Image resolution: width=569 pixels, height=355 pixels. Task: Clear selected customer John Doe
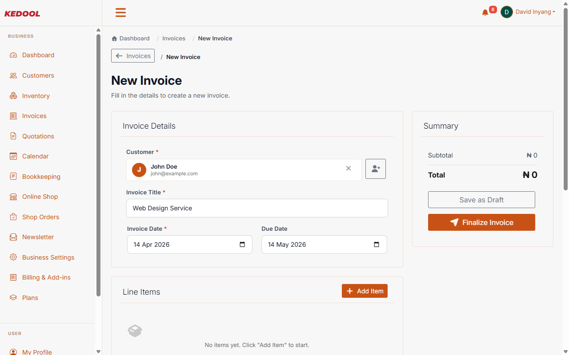[349, 168]
